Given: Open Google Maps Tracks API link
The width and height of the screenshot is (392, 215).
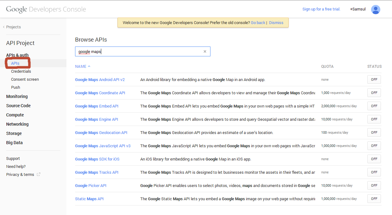Looking at the screenshot, I should tap(97, 172).
